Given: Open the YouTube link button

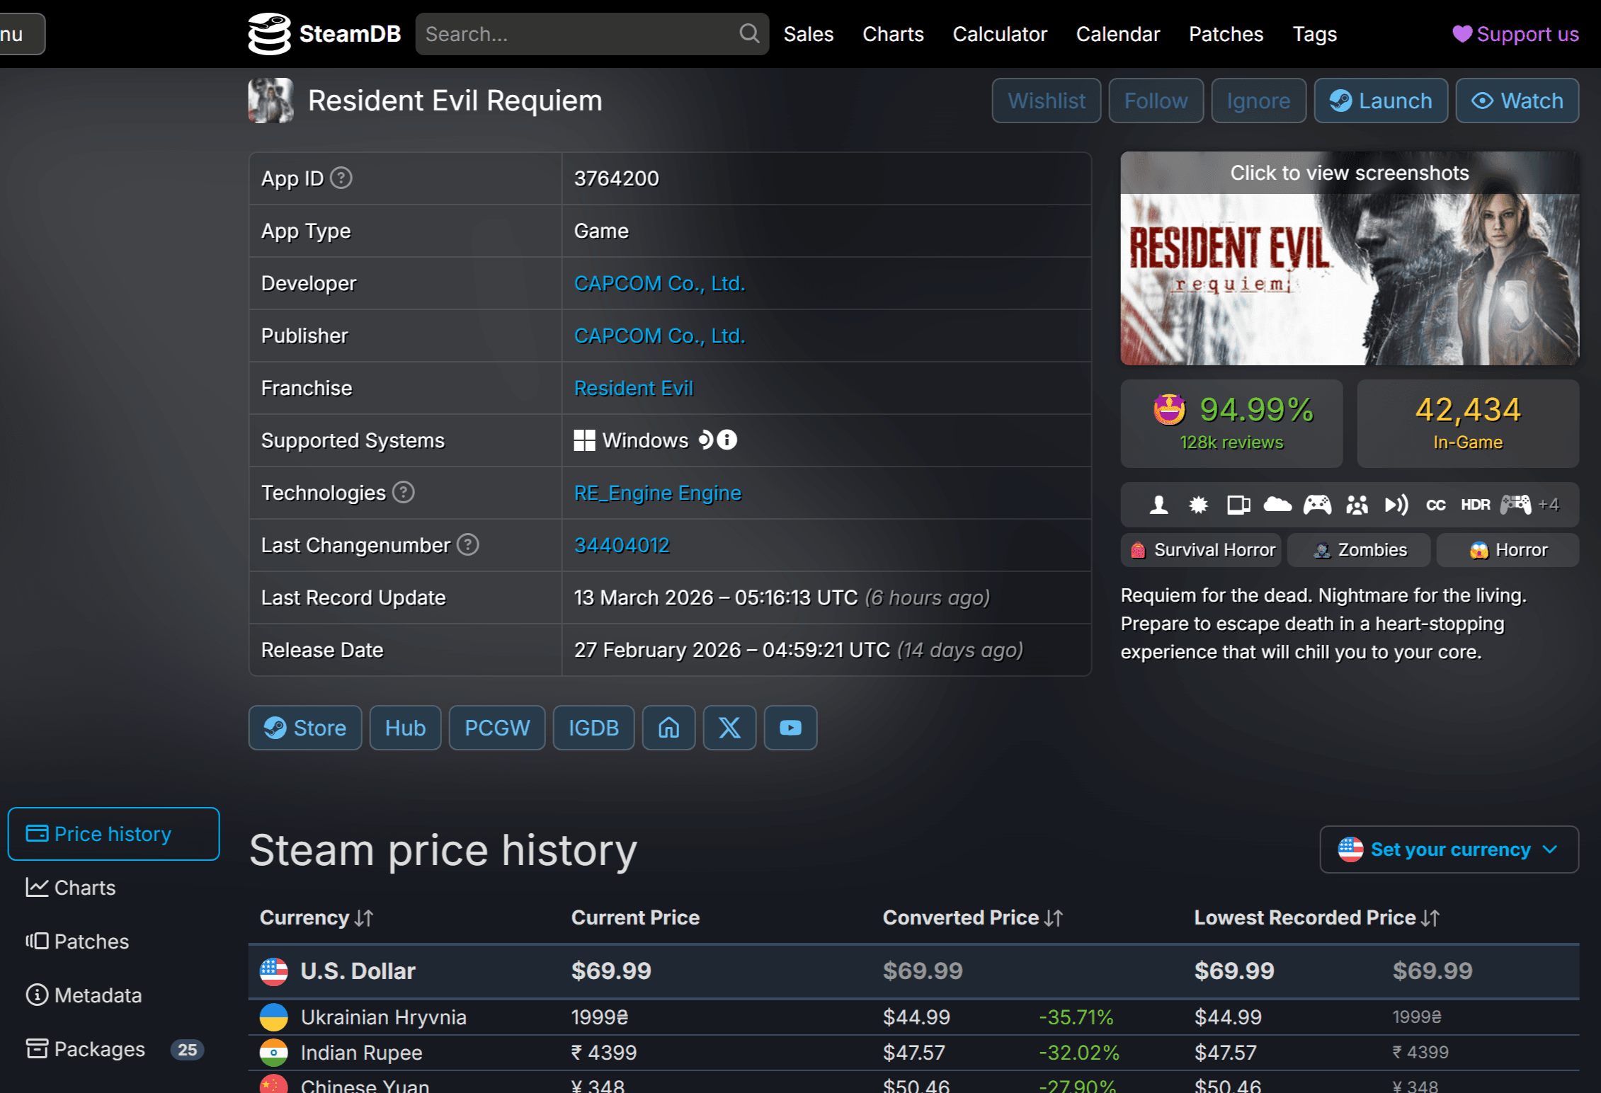Looking at the screenshot, I should point(791,728).
